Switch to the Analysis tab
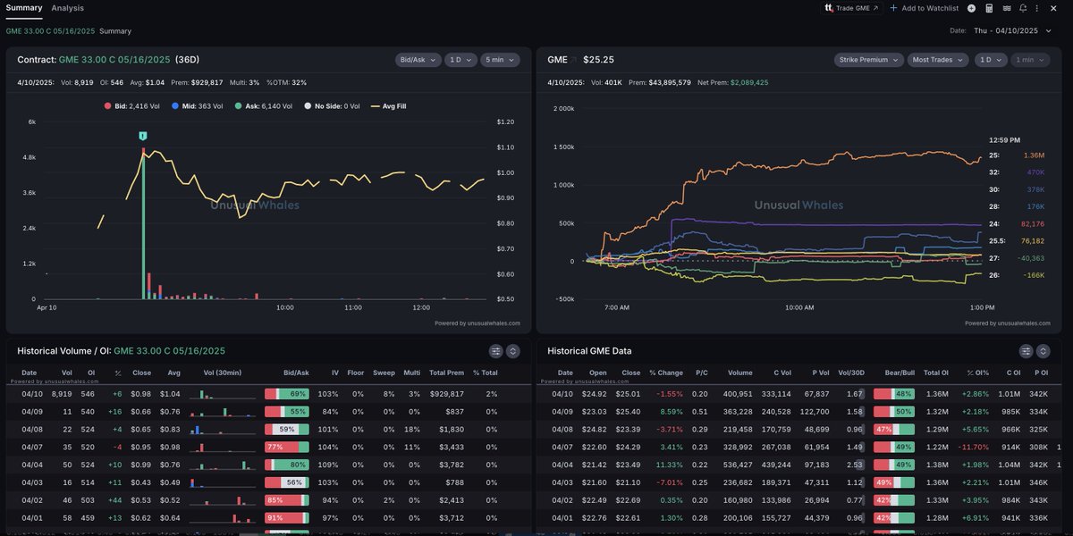 point(68,8)
